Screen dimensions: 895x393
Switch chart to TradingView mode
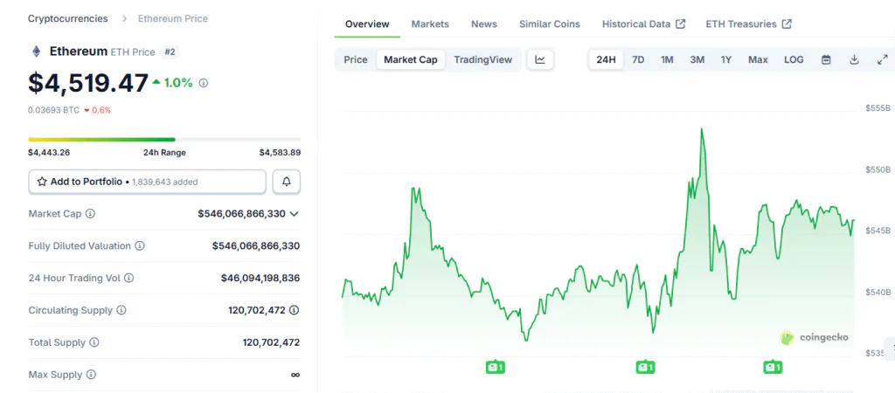[482, 59]
